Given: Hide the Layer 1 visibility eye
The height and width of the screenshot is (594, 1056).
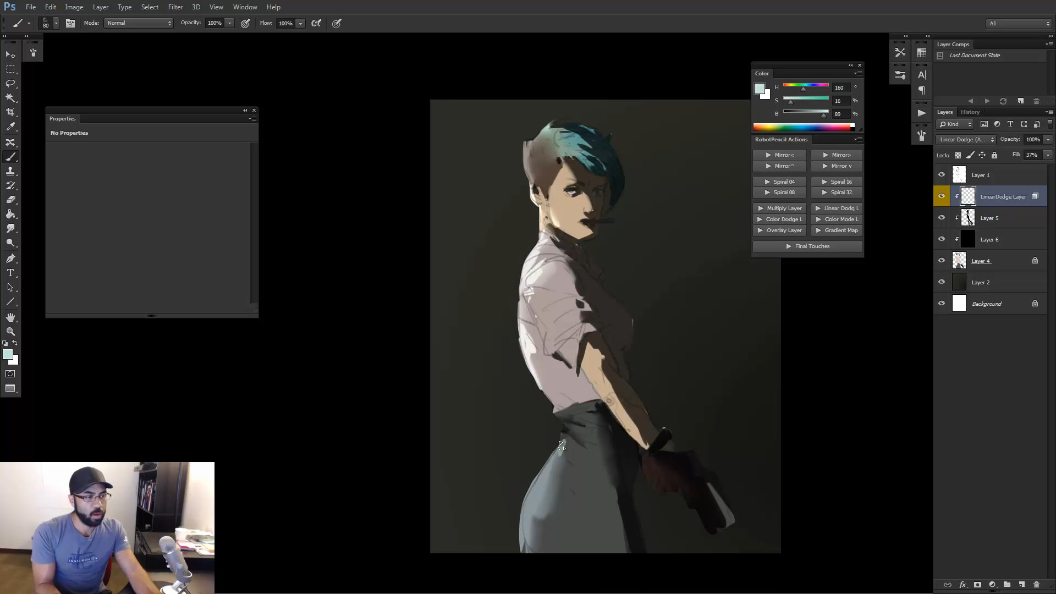Looking at the screenshot, I should tap(942, 175).
